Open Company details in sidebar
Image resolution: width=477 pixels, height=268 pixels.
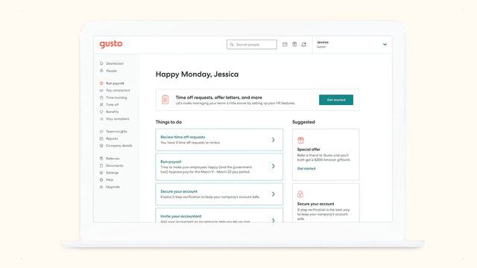tap(119, 146)
